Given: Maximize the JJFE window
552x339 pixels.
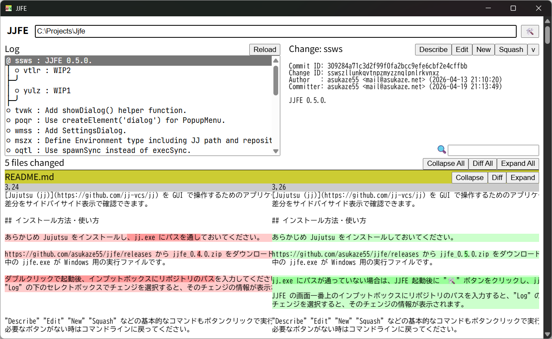Looking at the screenshot, I should click(x=513, y=8).
